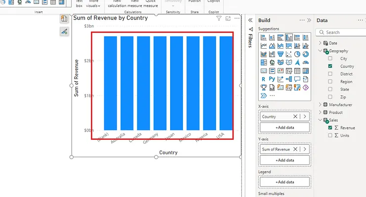Select the stacked bar chart visual
This screenshot has height=197, width=366.
[x=264, y=37]
